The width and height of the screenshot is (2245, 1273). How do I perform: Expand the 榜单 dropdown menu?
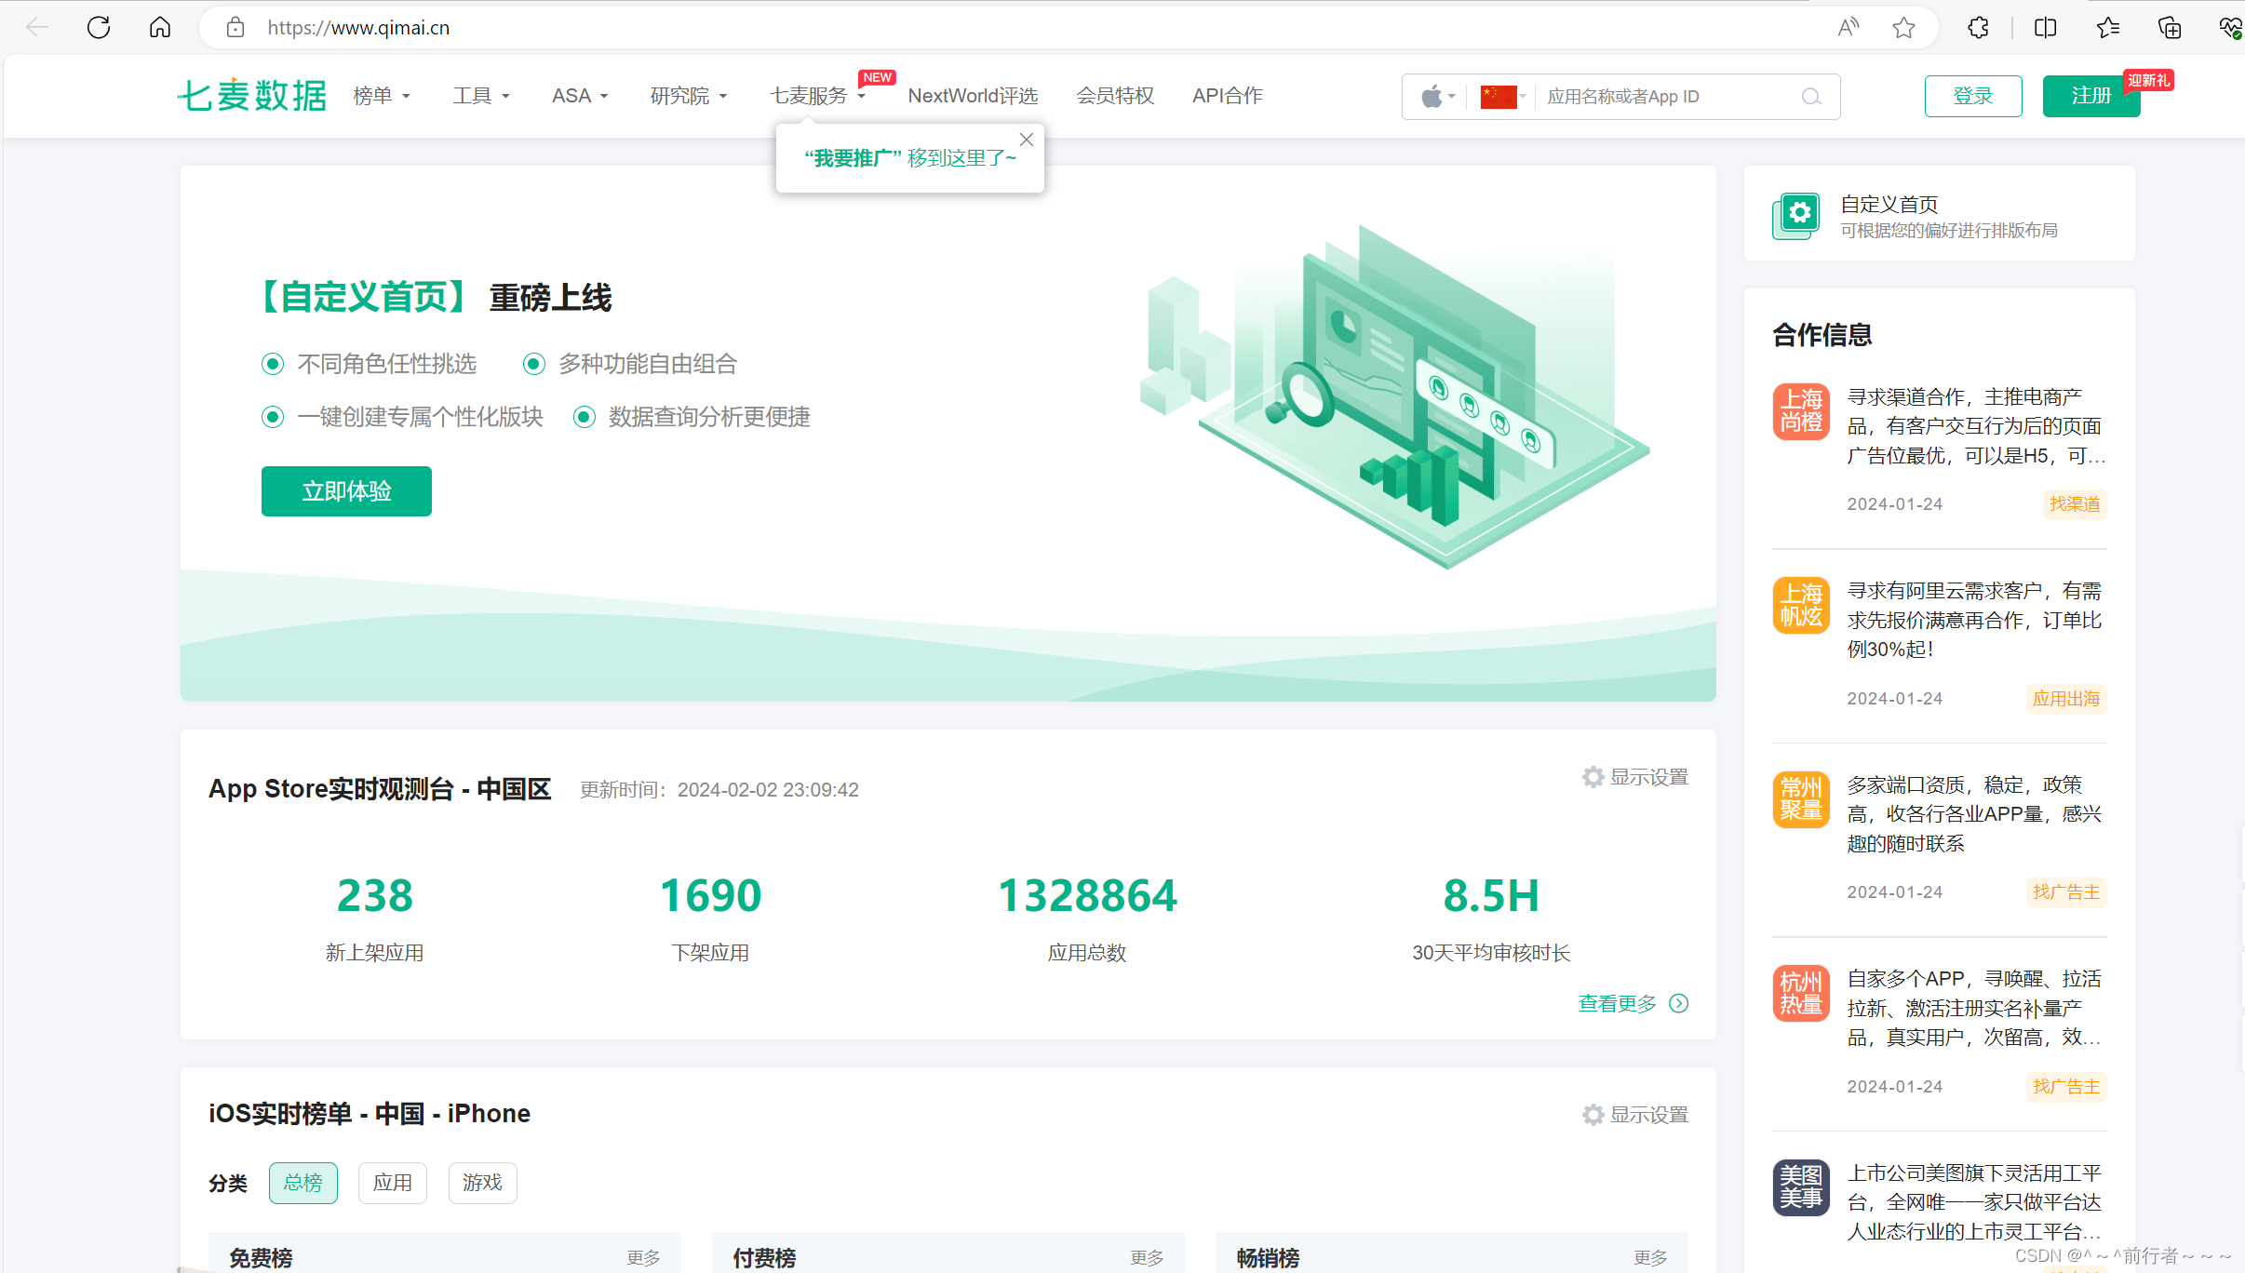(382, 96)
